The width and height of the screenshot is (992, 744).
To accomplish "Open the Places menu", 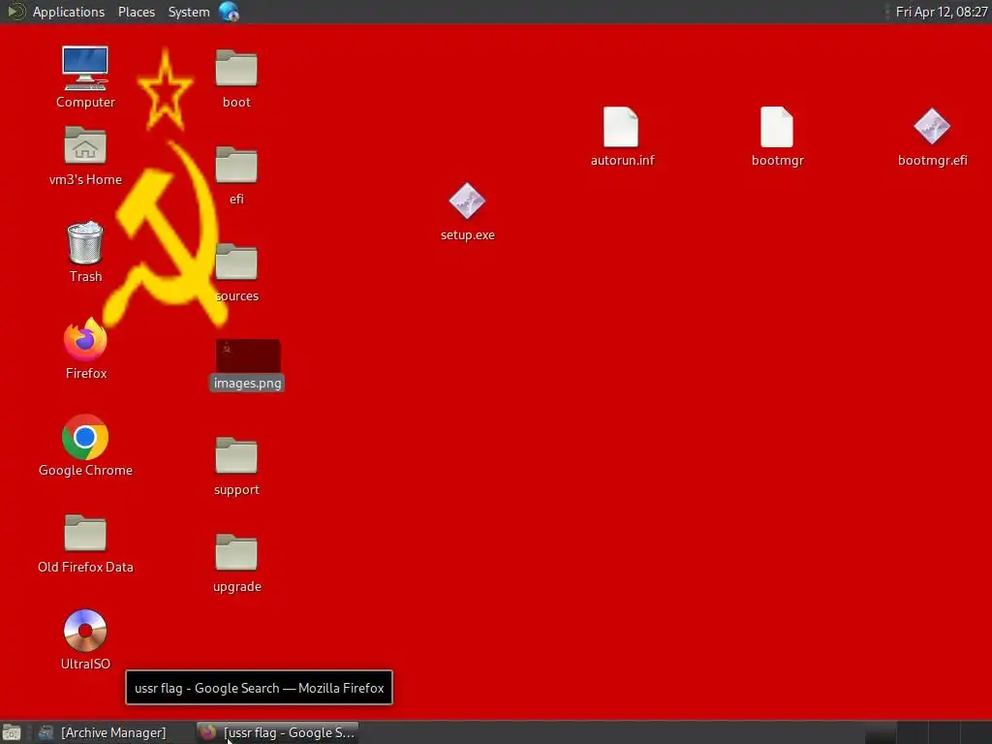I will click(137, 12).
